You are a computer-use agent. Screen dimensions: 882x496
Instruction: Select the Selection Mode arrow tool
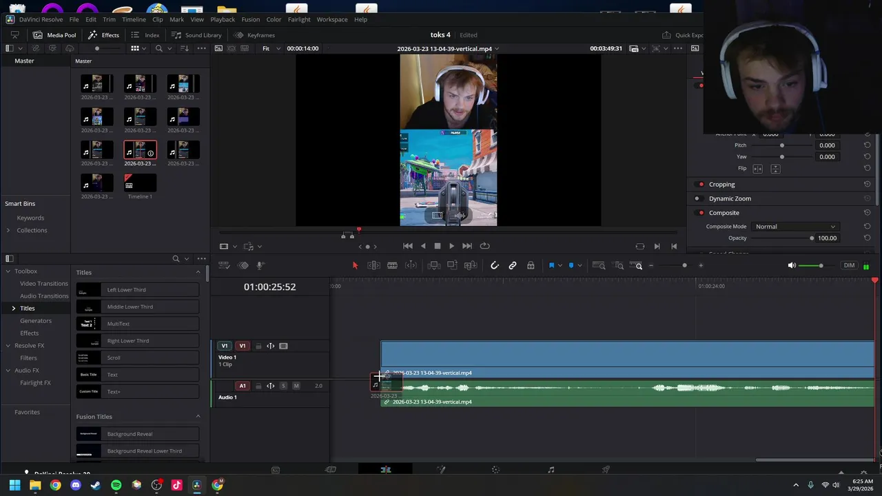click(355, 265)
